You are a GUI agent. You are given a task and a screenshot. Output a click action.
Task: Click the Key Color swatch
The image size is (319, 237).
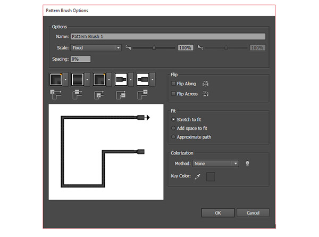pyautogui.click(x=211, y=176)
